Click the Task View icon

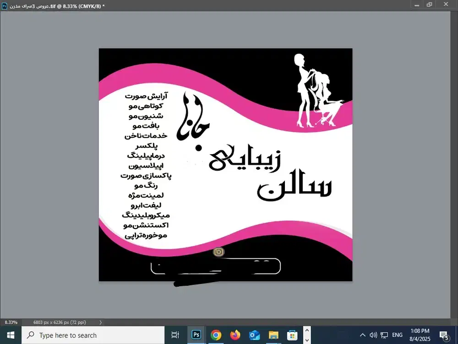(x=175, y=335)
